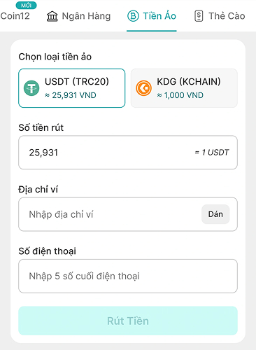Click the Thẻ Cào card icon

[x=199, y=16]
